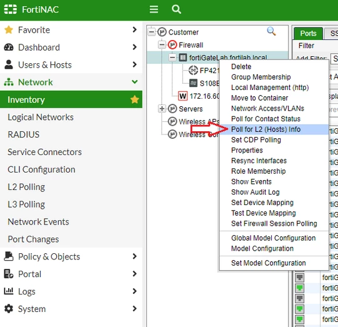
Task: Select Set Firewall Session Polling
Action: 274,223
